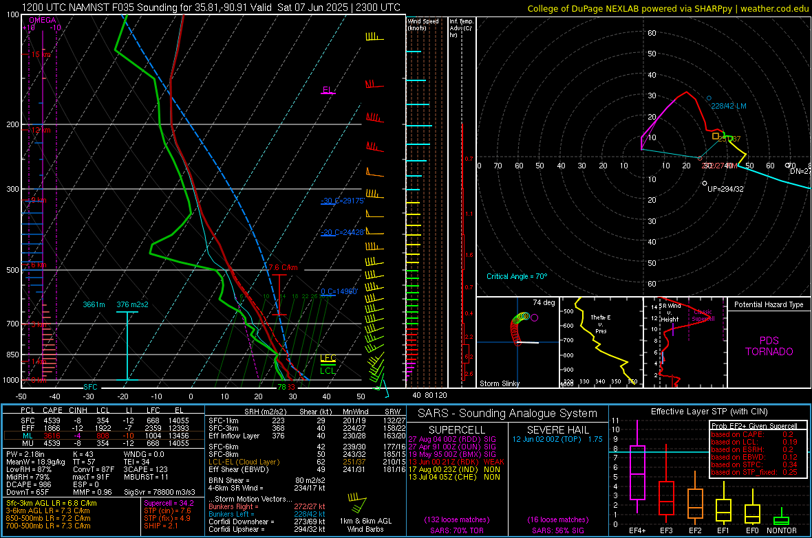Click the 228/42 LM hodograph label

pyautogui.click(x=729, y=106)
